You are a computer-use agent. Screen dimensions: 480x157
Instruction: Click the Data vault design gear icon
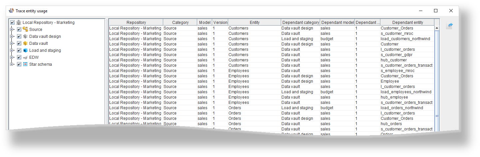tap(25, 37)
